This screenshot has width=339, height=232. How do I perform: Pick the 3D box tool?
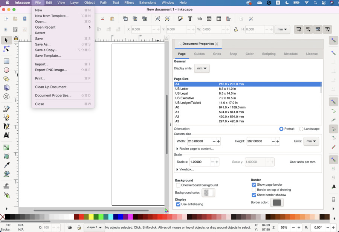click(6, 88)
